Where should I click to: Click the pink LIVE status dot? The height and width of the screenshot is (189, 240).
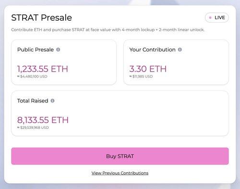pyautogui.click(x=210, y=18)
